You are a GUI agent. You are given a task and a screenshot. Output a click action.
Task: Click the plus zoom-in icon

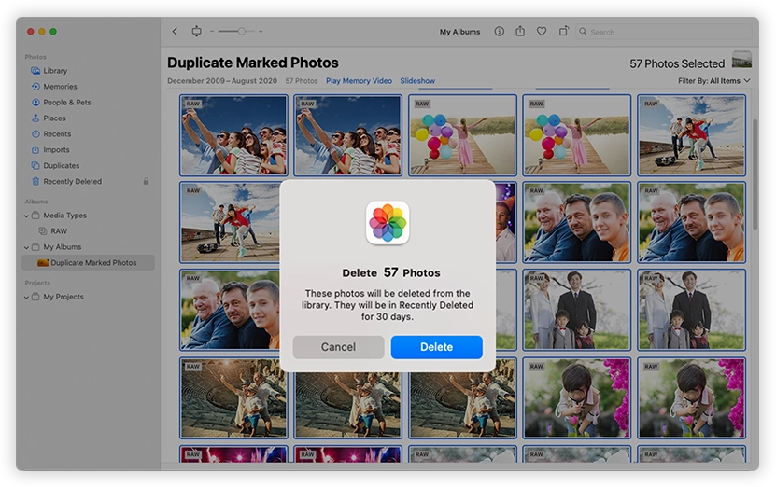coord(261,31)
